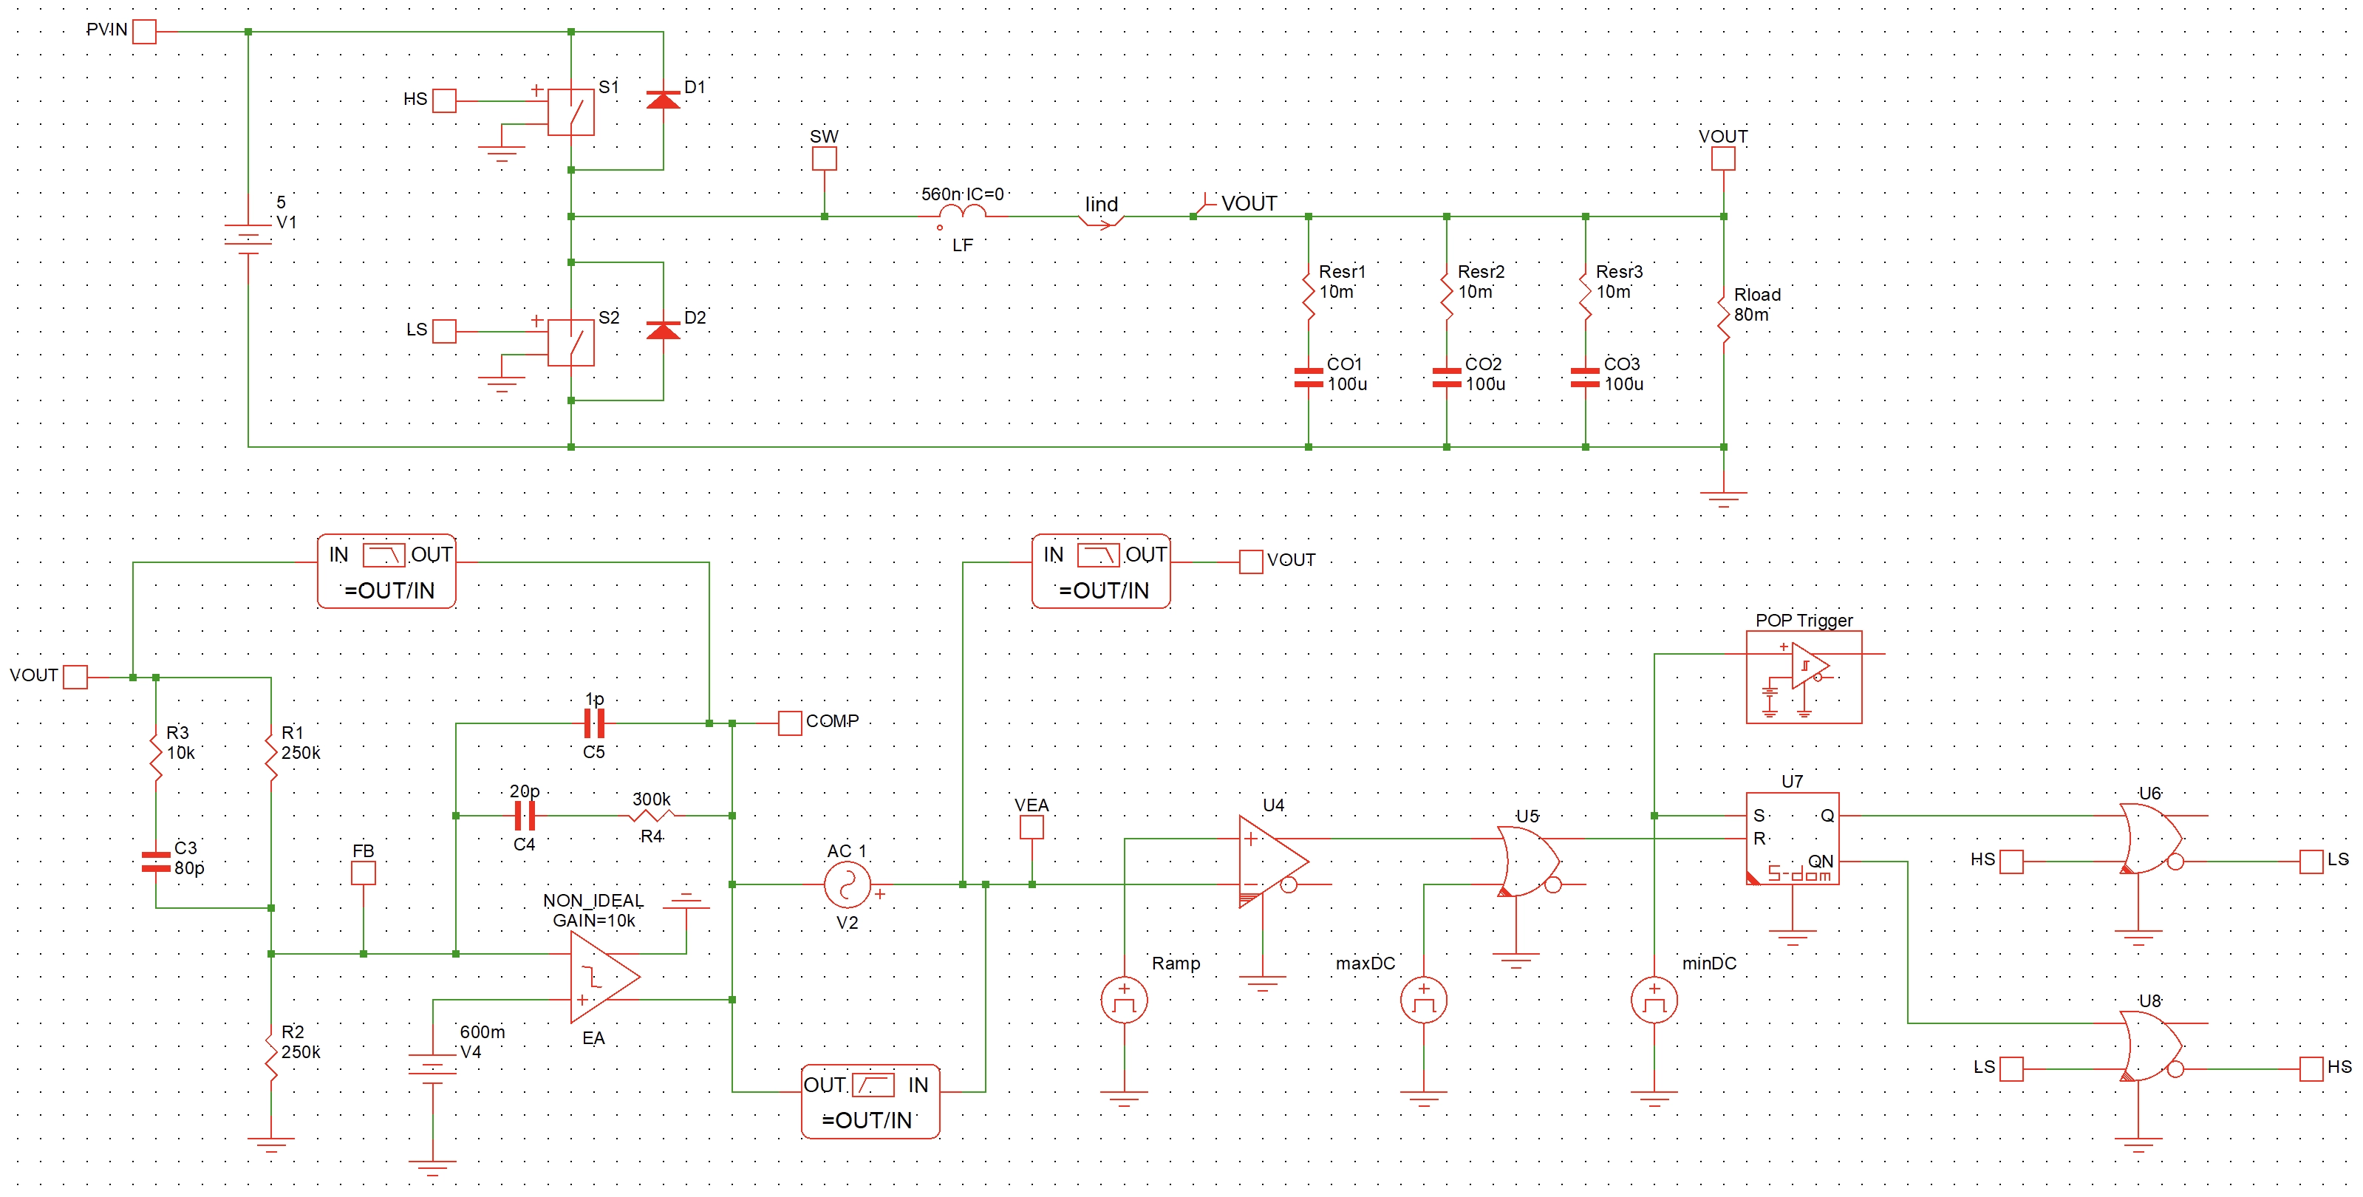Click the VEA terminal box
Viewport: 2363px width, 1197px height.
[x=1032, y=826]
